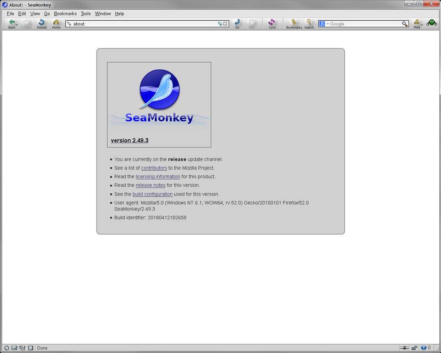
Task: Open the address bar history dropdown
Action: tap(225, 24)
